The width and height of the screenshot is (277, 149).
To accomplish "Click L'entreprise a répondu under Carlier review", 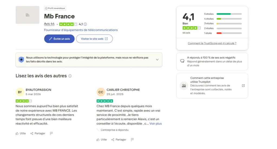I will click(114, 130).
